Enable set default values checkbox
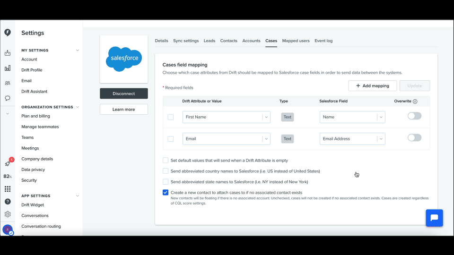This screenshot has height=255, width=454. point(166,160)
